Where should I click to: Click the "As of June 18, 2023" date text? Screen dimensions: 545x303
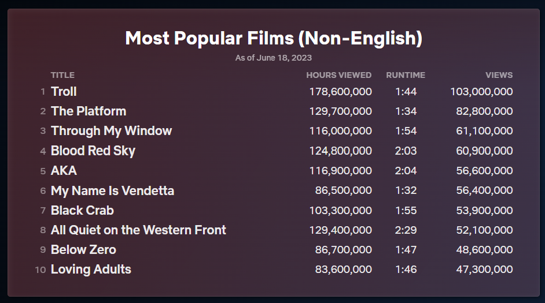pos(273,58)
